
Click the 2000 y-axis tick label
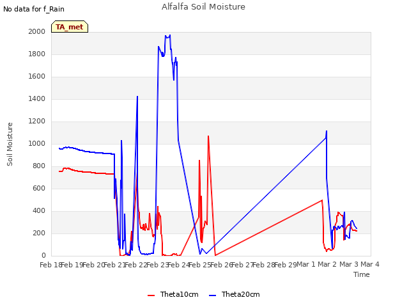pyautogui.click(x=37, y=31)
